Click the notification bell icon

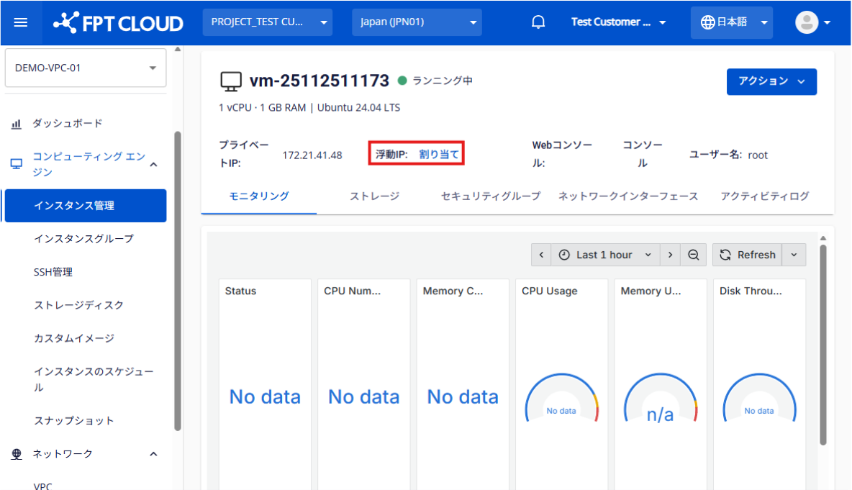[x=538, y=22]
